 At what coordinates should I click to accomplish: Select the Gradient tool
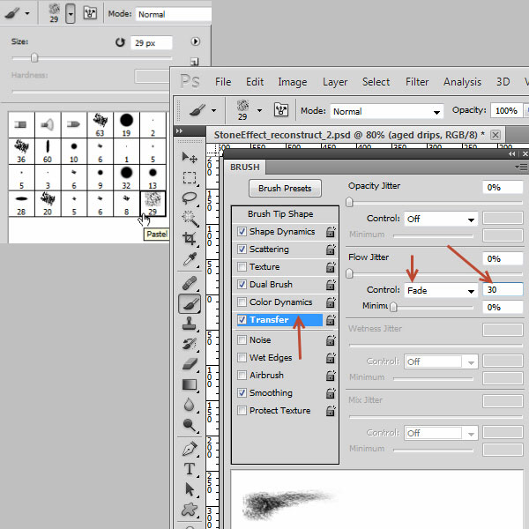point(190,384)
